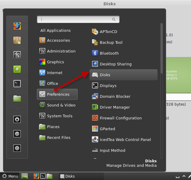This screenshot has height=180, width=191.
Task: Click the 'Firewall Configuration' label
Action: point(121,118)
